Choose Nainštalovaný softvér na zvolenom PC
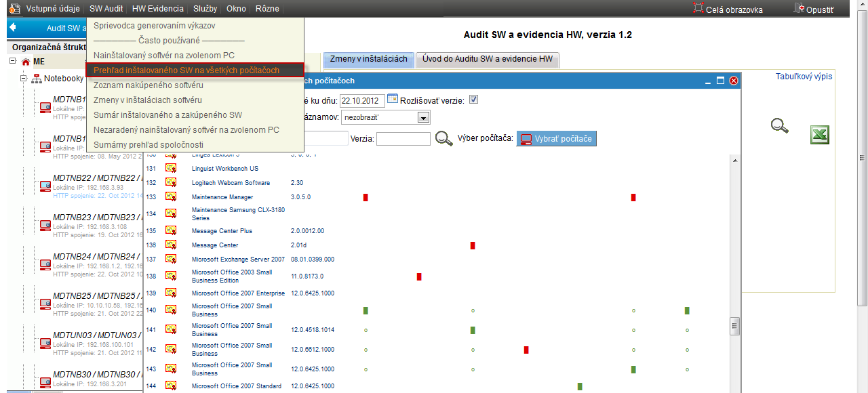This screenshot has width=868, height=393. pyautogui.click(x=164, y=55)
